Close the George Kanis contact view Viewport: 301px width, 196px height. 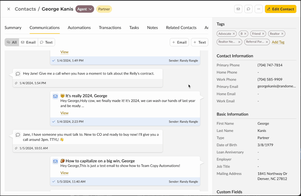coord(8,9)
